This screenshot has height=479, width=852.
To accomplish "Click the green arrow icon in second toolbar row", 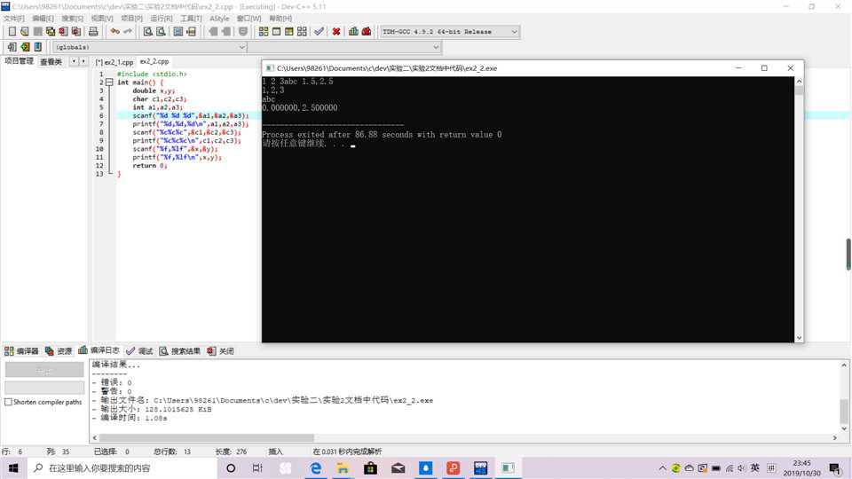I will tap(25, 47).
